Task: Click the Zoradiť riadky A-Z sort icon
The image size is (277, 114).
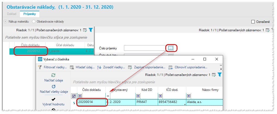Action: [x=99, y=67]
